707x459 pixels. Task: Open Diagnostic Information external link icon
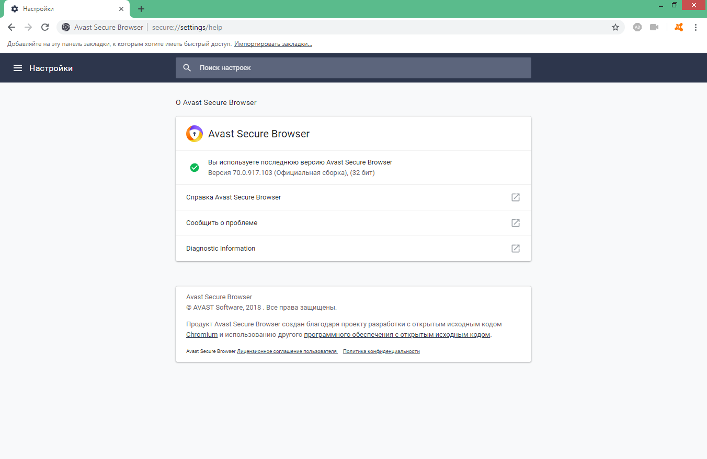point(516,249)
